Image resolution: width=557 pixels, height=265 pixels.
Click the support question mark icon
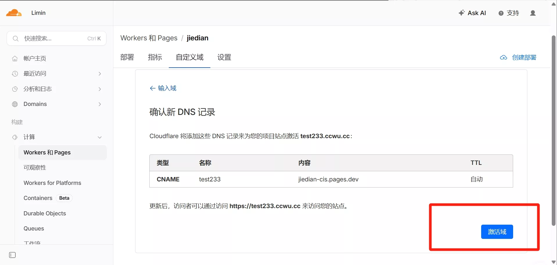pyautogui.click(x=501, y=13)
